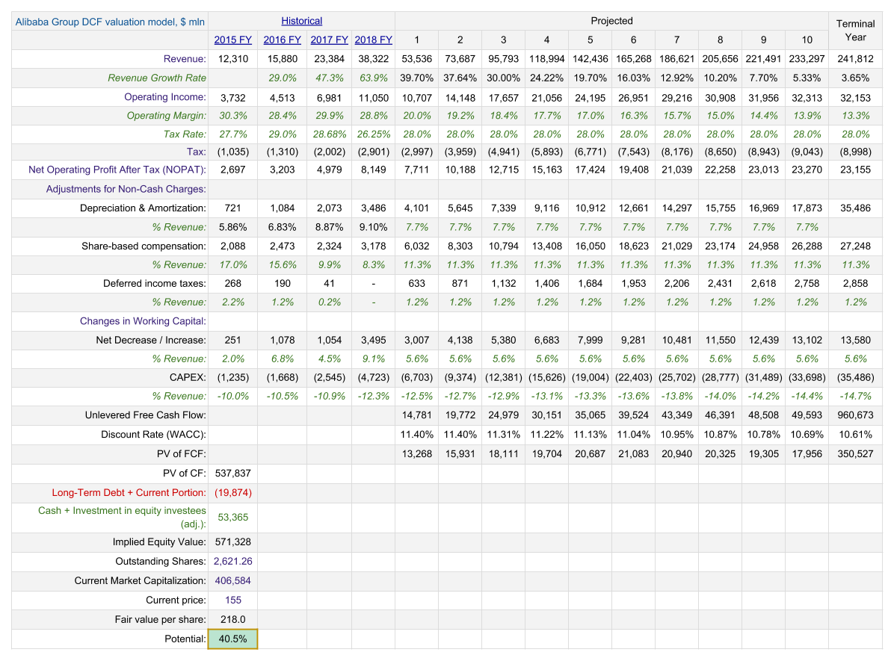The height and width of the screenshot is (661, 891).
Task: Select the Alibaba Group DCF valuation model title
Action: (x=110, y=22)
